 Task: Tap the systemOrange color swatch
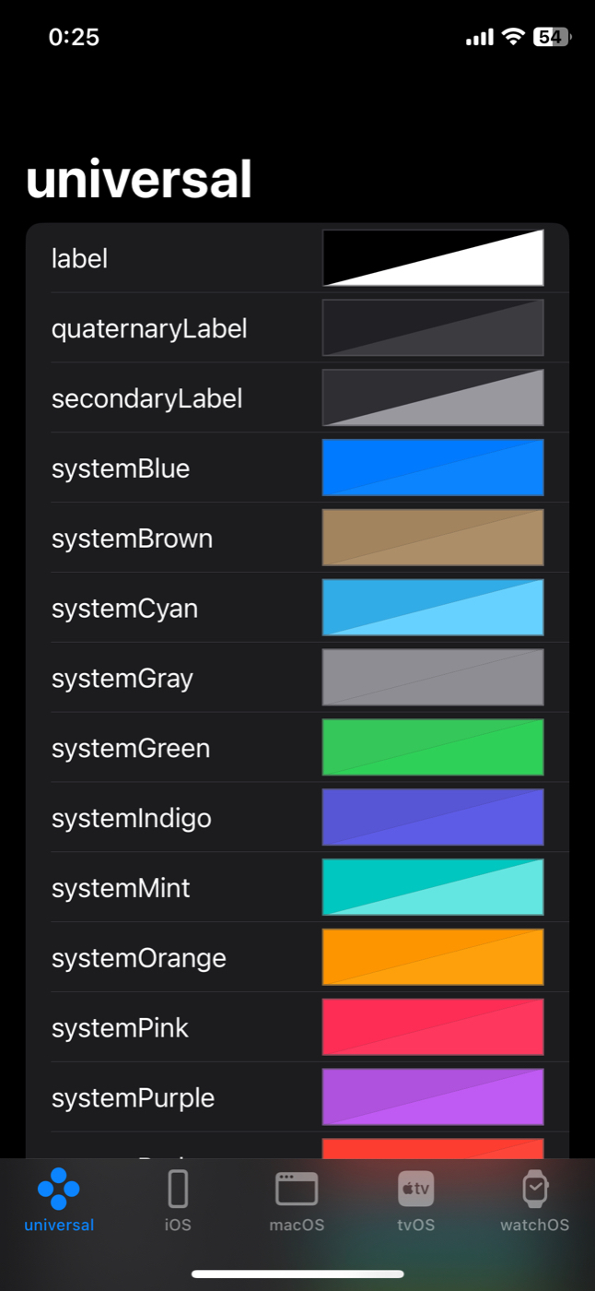point(433,957)
